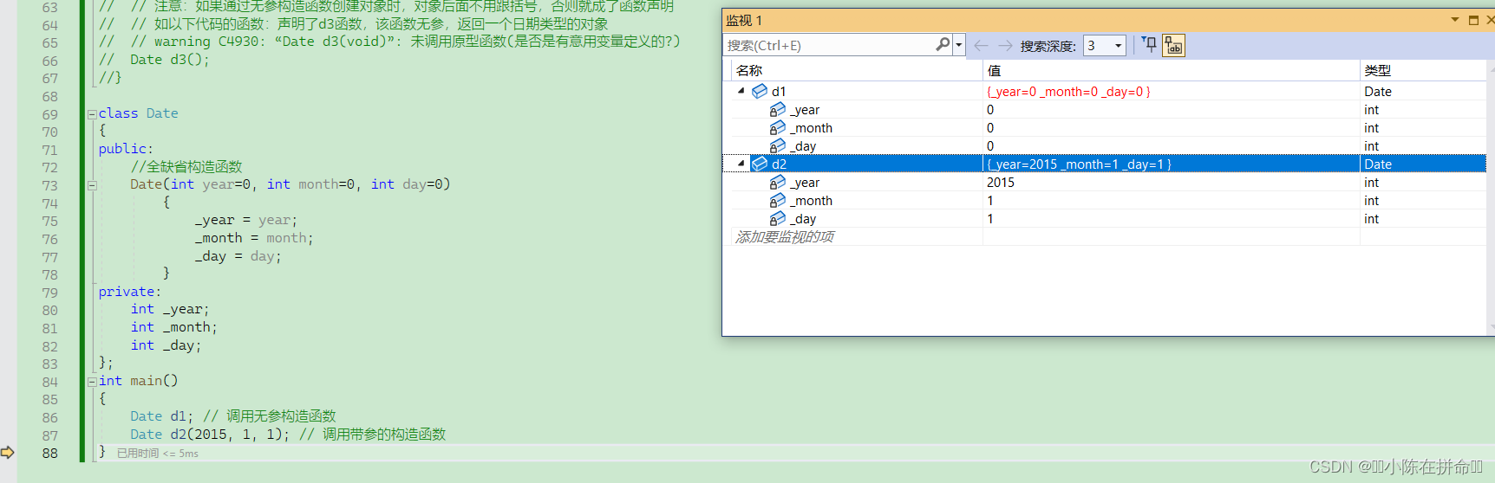This screenshot has height=483, width=1495.
Task: Click the elapsed time hint 已用时间 <= 5ms
Action: click(x=158, y=454)
